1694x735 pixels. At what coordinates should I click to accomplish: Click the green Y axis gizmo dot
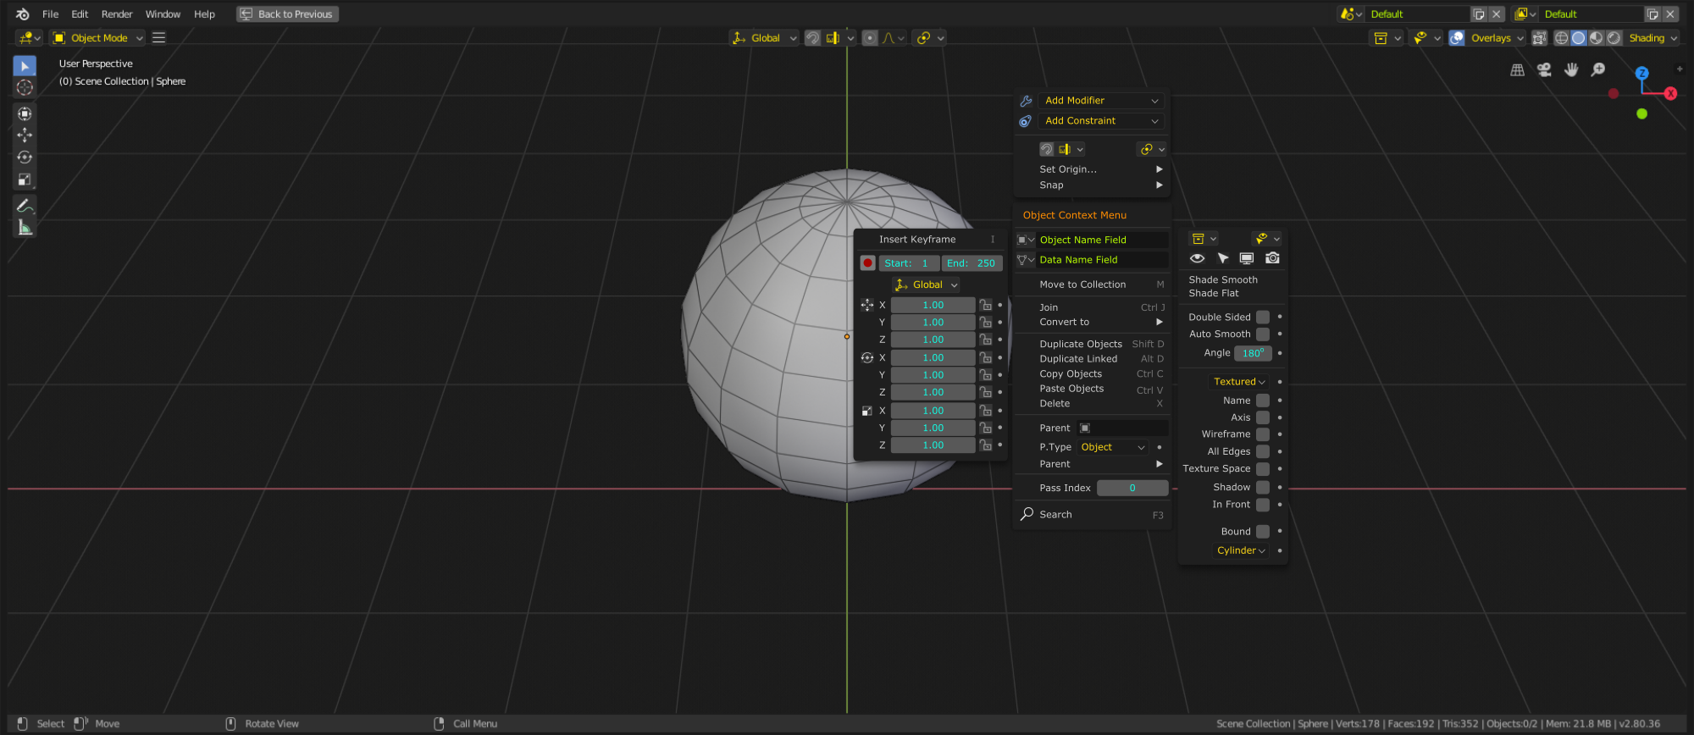1641,113
